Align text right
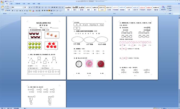This screenshot has height=109, width=180. 47,11
